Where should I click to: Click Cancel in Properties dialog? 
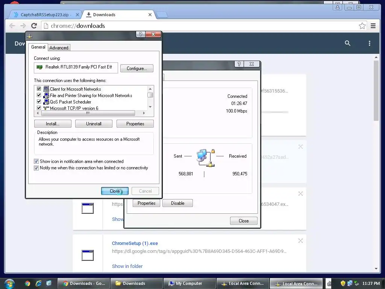(x=146, y=191)
